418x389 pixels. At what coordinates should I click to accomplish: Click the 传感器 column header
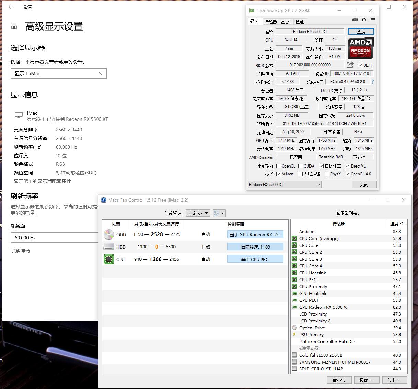click(x=339, y=224)
